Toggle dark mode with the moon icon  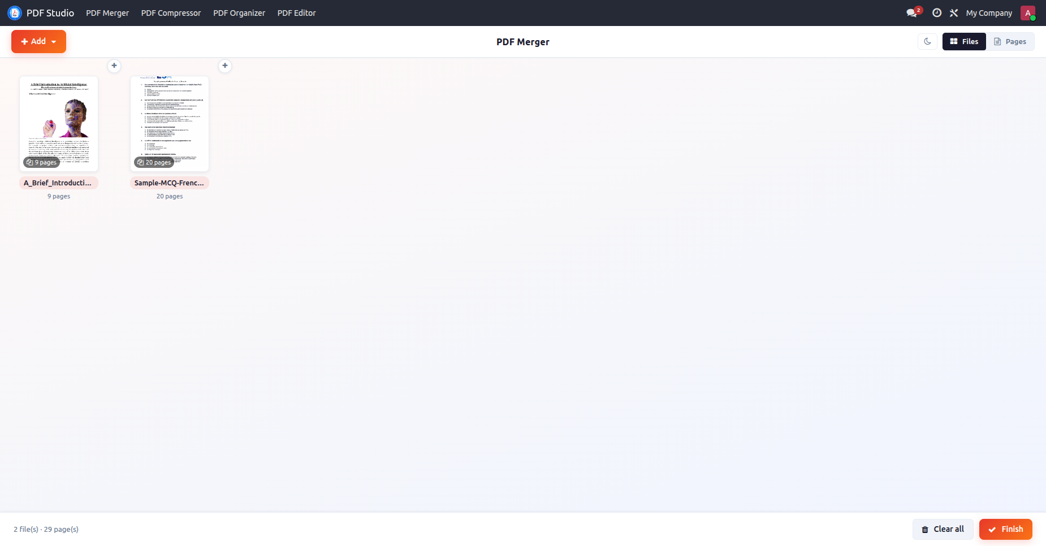928,41
